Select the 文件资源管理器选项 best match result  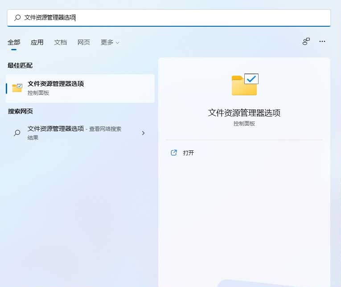[80, 88]
